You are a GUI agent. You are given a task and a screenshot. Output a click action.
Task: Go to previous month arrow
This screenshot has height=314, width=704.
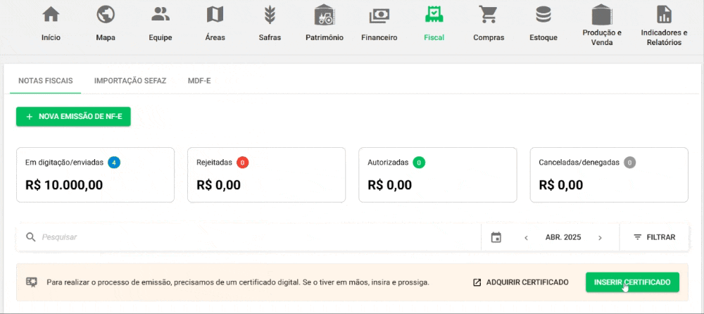tap(526, 238)
